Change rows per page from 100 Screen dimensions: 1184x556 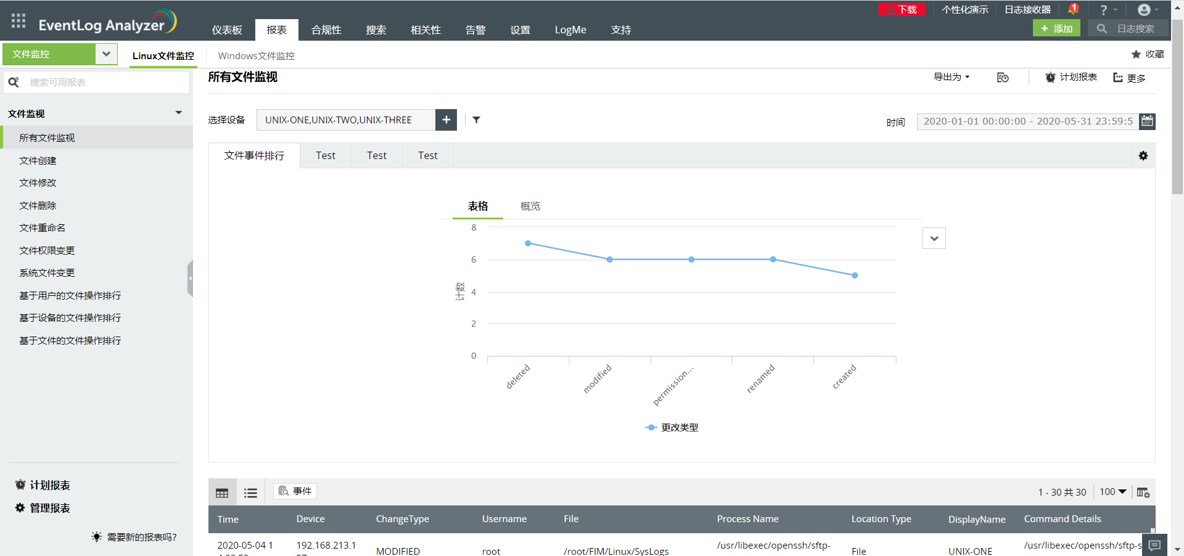pos(1112,491)
